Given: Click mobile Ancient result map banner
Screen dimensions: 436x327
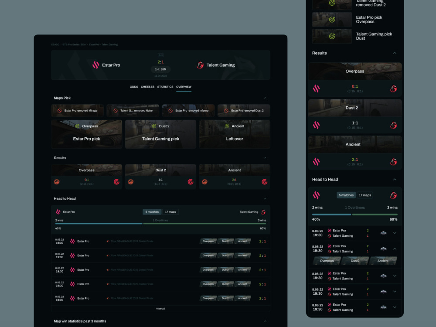Looking at the screenshot, I should click(355, 144).
